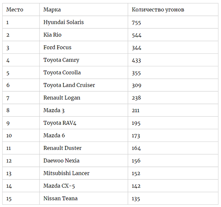Select the Mazda CX-5 cell
Screen dimensions: 221x207
59,186
